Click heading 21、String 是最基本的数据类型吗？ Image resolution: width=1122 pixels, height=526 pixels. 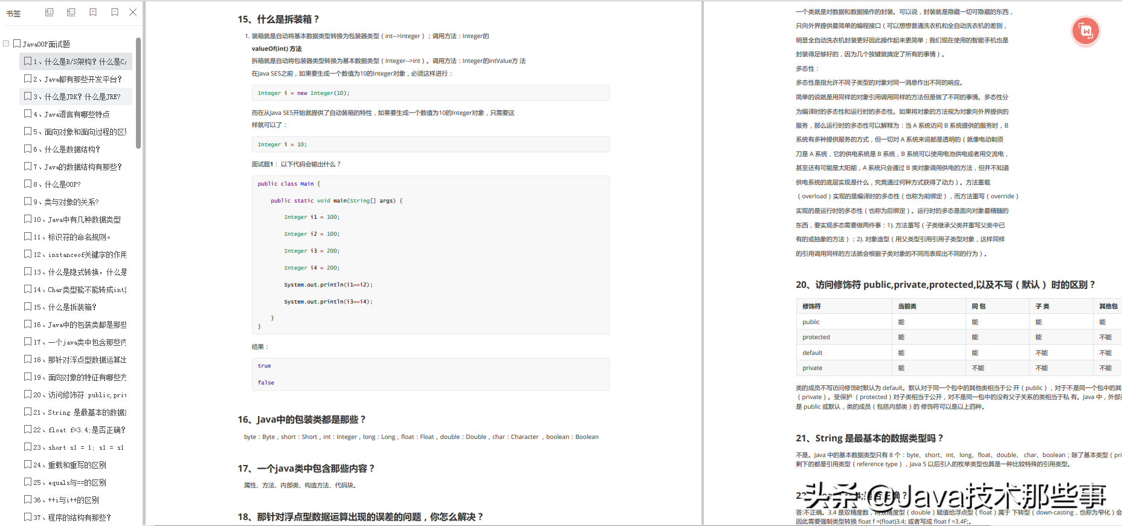[869, 438]
